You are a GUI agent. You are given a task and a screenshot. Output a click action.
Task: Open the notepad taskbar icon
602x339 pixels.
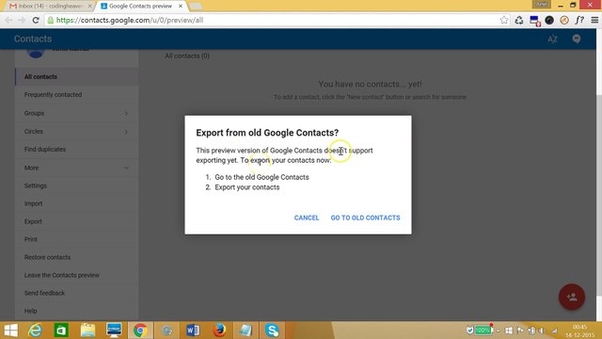(x=246, y=331)
